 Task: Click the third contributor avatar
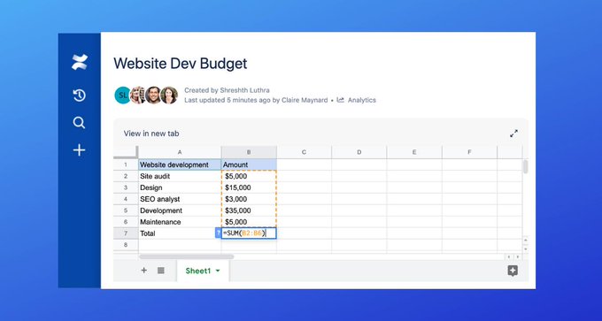(153, 96)
